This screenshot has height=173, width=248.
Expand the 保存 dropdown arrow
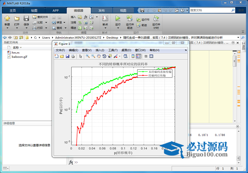(26, 28)
